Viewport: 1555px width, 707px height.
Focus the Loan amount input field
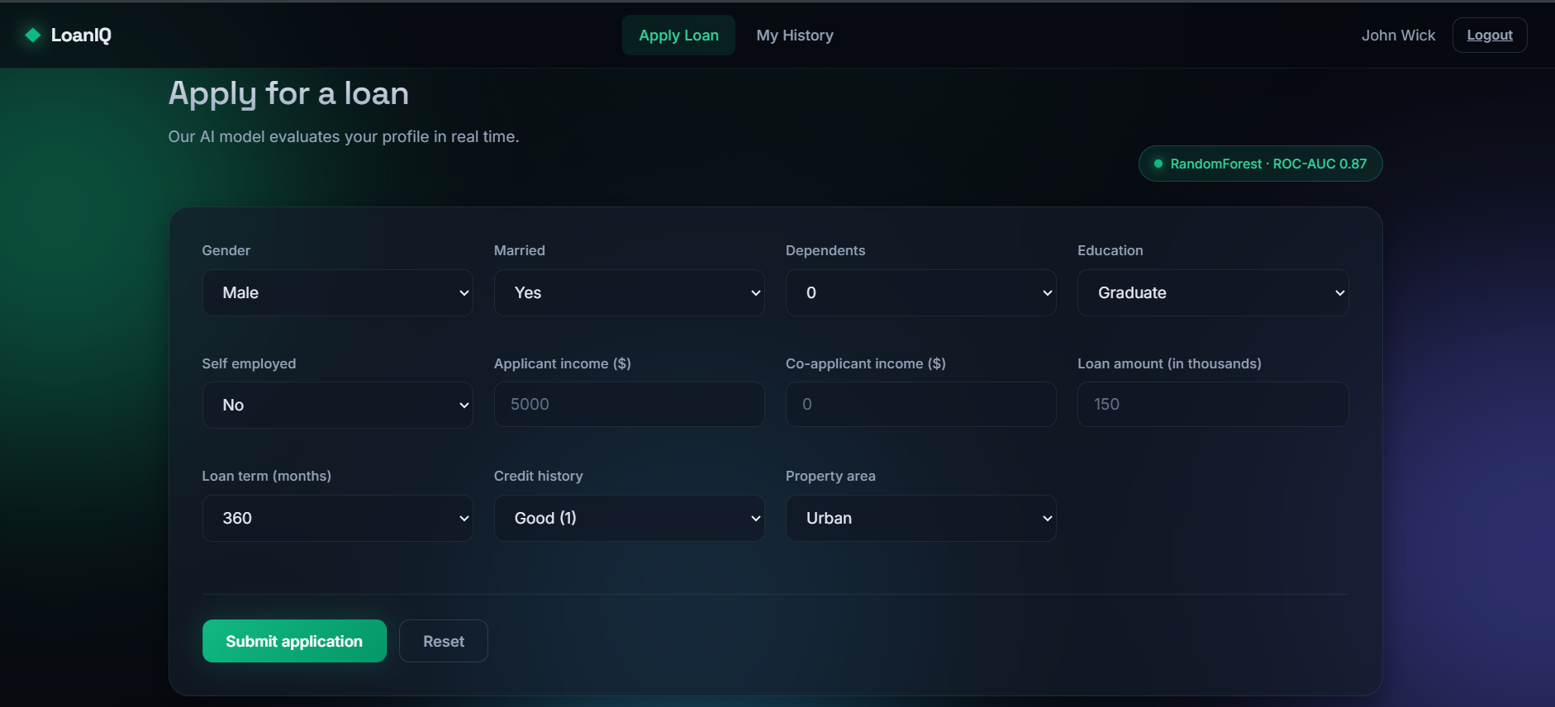pos(1213,404)
